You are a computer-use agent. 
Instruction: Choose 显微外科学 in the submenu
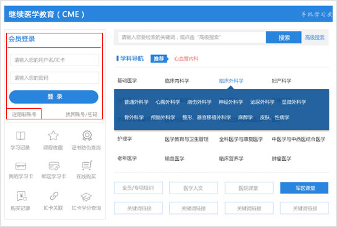click(x=294, y=102)
